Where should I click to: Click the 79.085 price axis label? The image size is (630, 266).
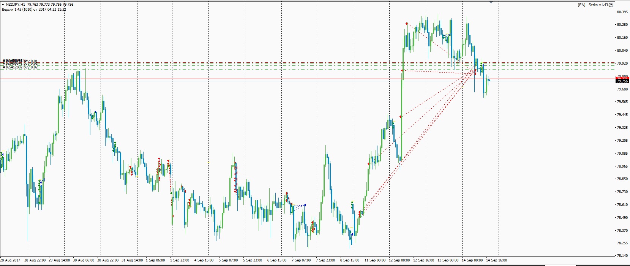[x=622, y=154]
